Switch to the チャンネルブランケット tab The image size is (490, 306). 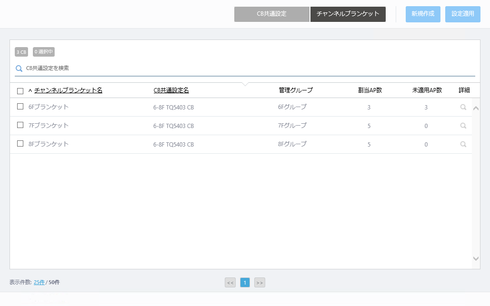coord(348,14)
